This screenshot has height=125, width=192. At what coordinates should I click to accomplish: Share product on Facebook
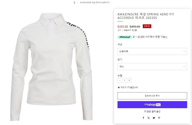pyautogui.click(x=143, y=118)
